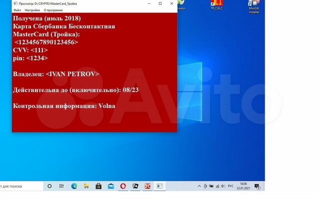Click the taskbar search box
The image size is (319, 199).
tap(21, 186)
